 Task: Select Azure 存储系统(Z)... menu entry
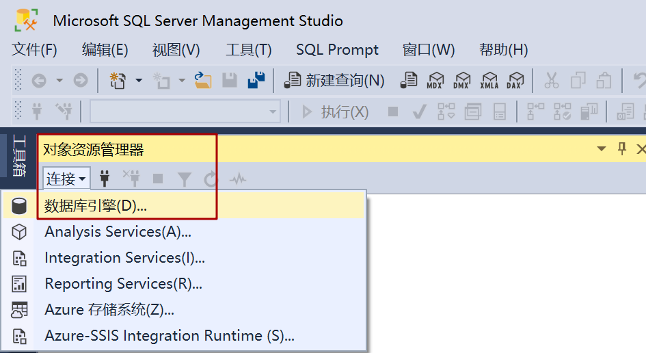(109, 310)
